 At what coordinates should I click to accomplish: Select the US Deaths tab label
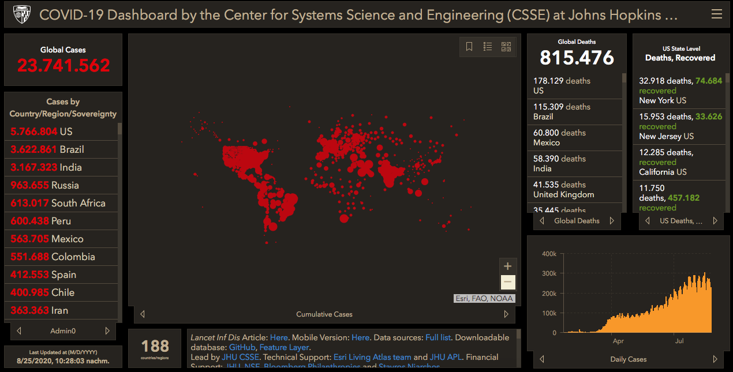[x=681, y=221]
